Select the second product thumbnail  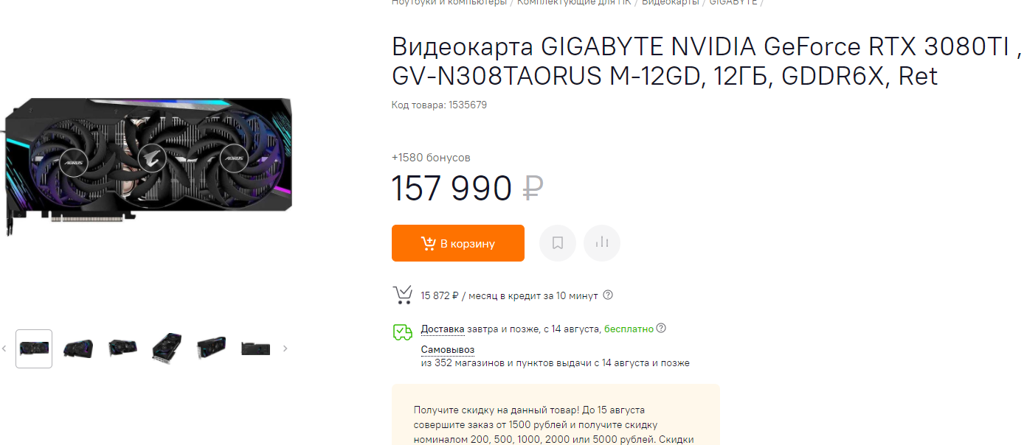click(78, 348)
